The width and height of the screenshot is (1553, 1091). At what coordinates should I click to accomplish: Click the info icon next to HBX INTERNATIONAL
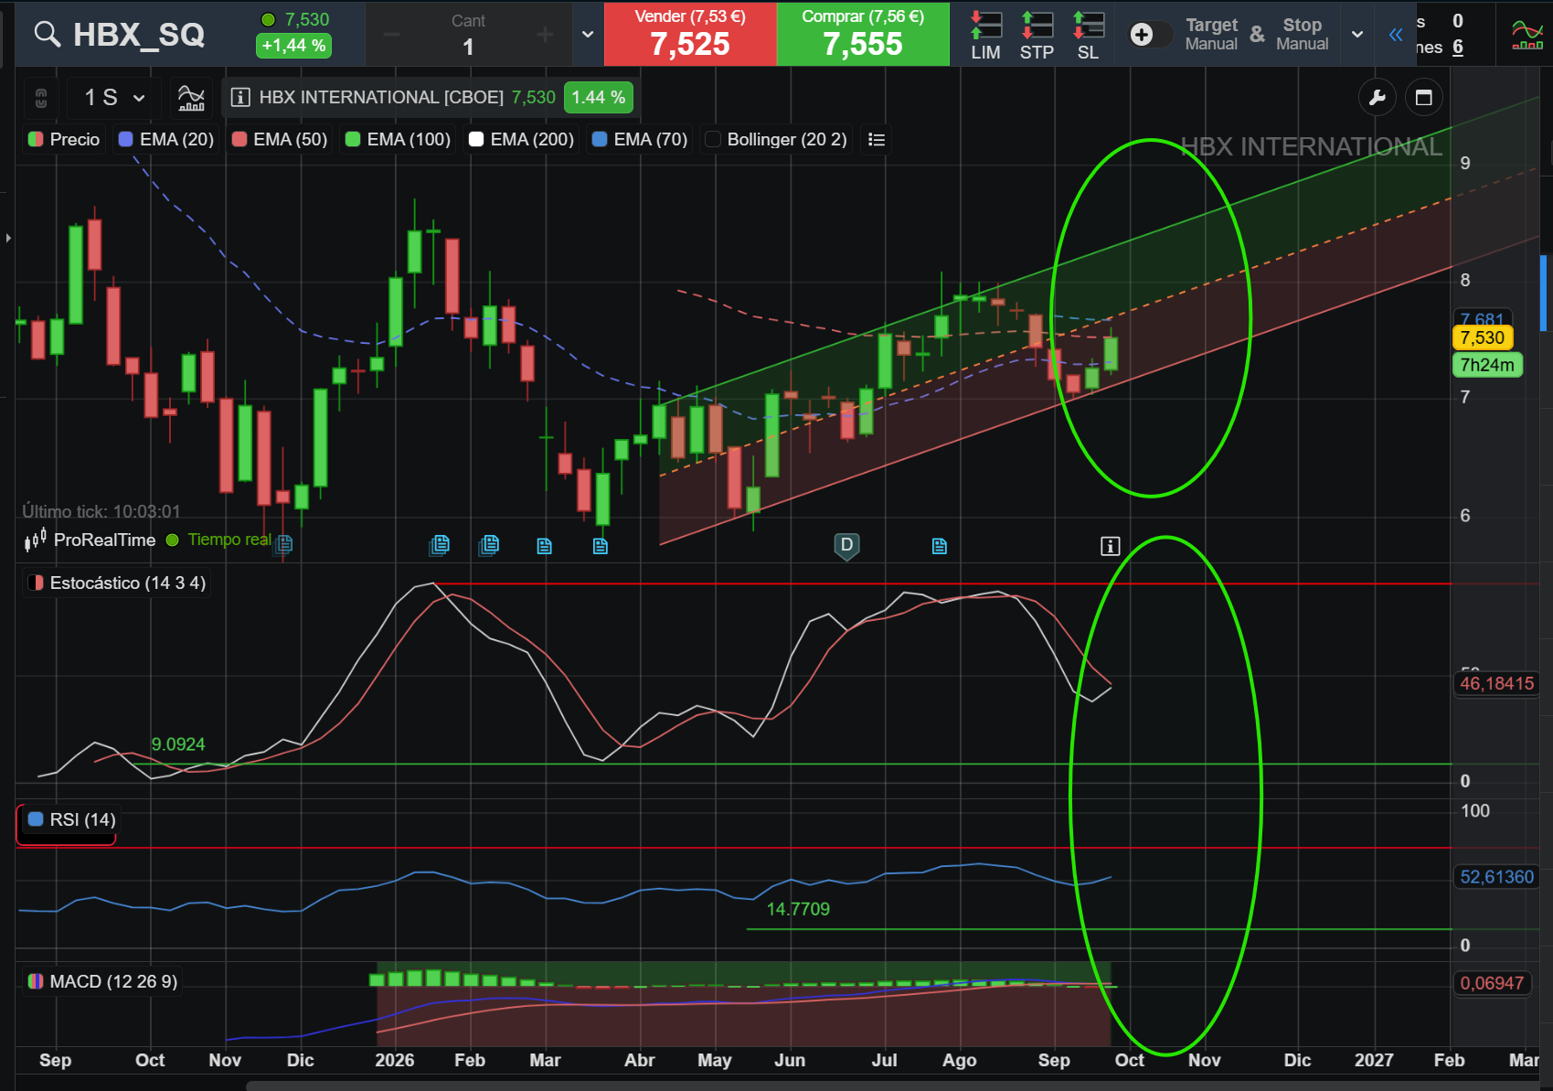[240, 97]
